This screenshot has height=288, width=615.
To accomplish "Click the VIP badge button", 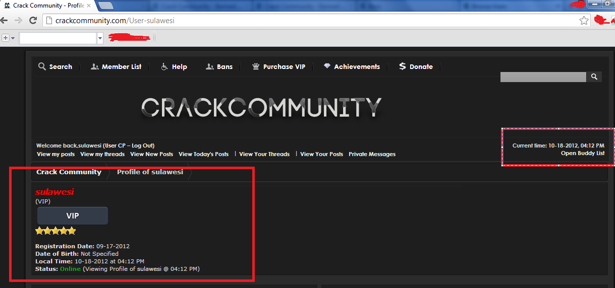I will [73, 215].
